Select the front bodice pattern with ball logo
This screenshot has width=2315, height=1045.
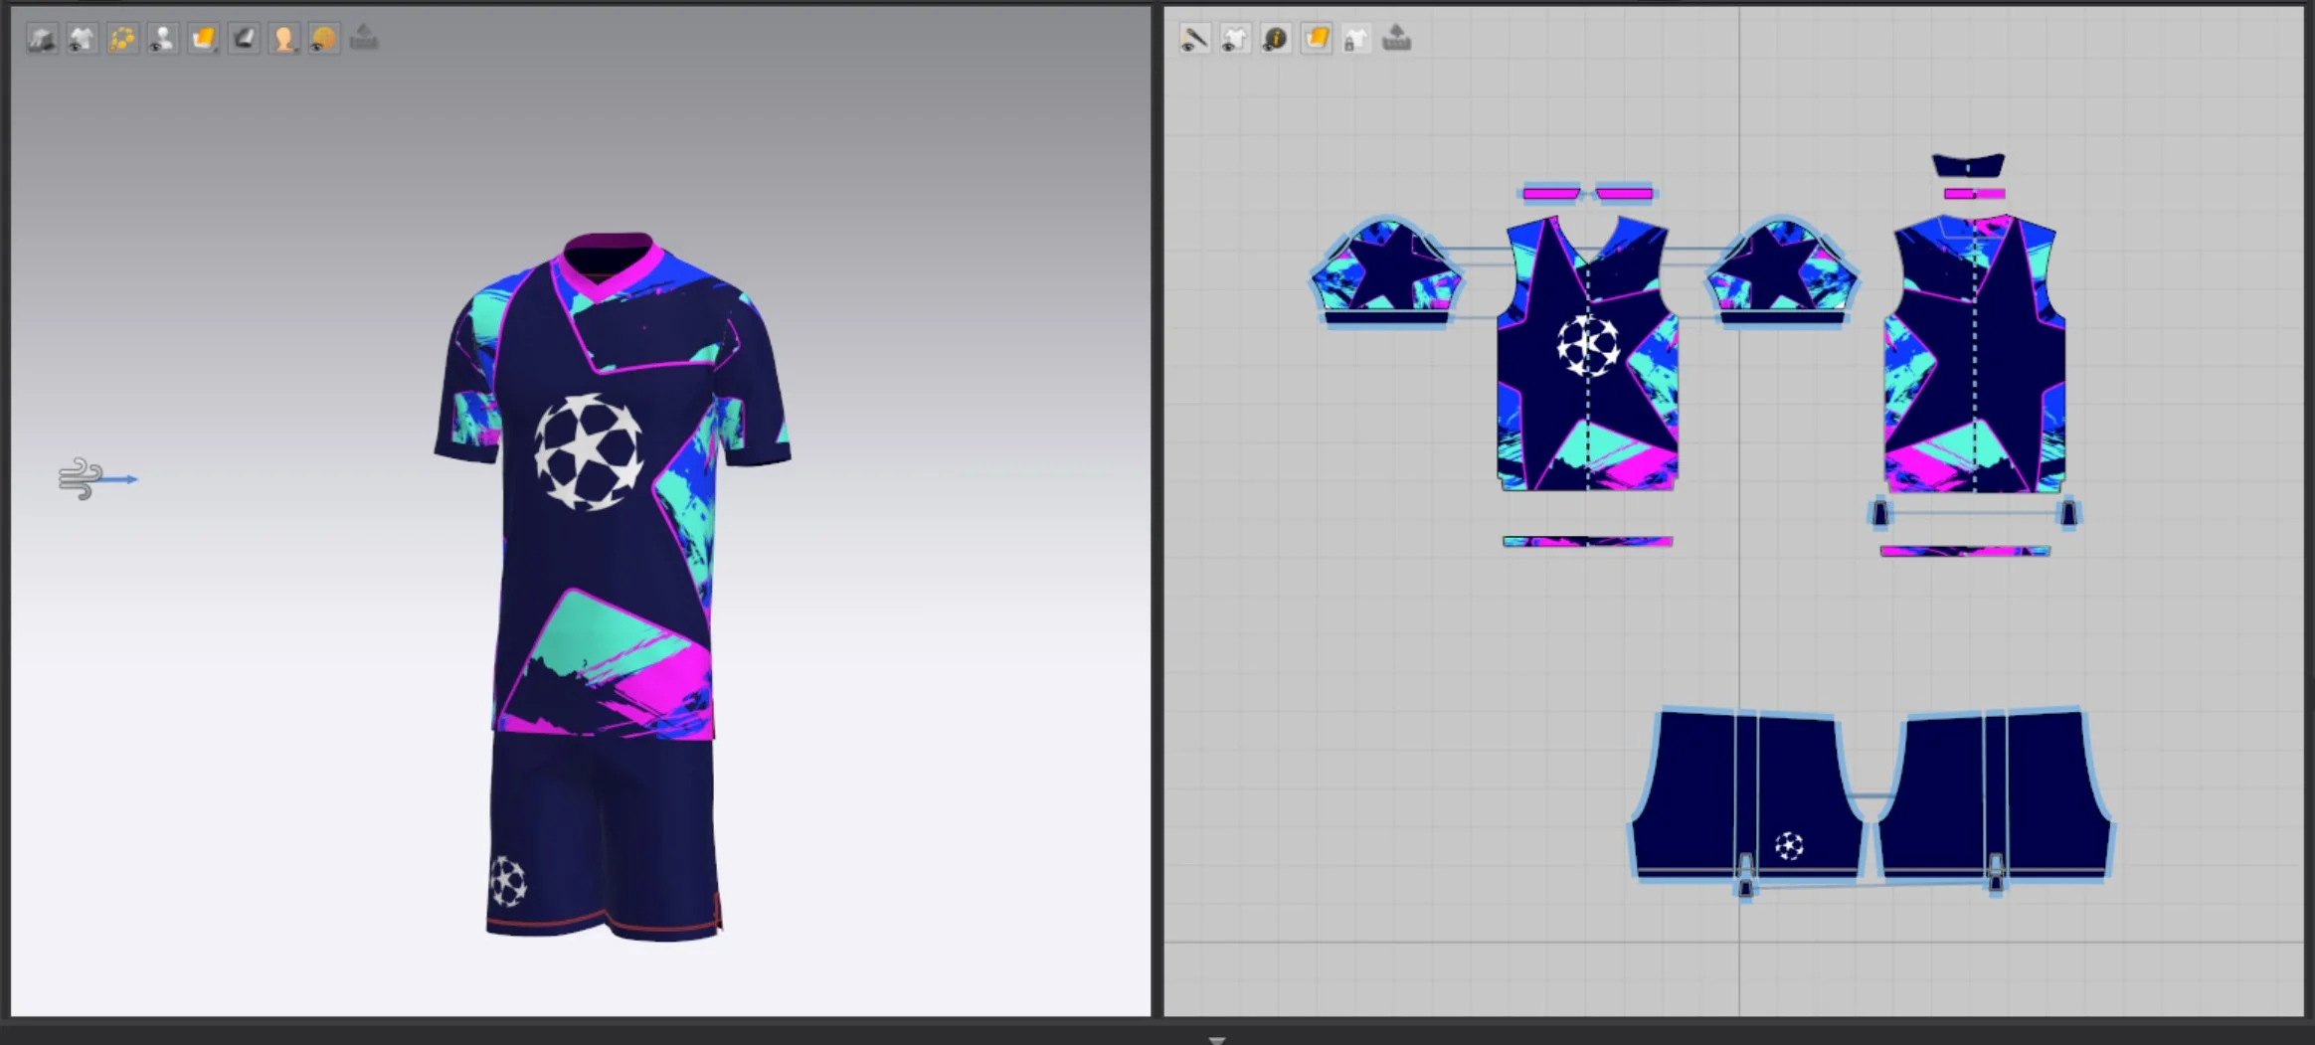[1588, 354]
